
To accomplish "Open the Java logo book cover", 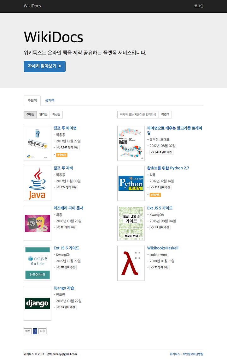I will [x=38, y=183].
